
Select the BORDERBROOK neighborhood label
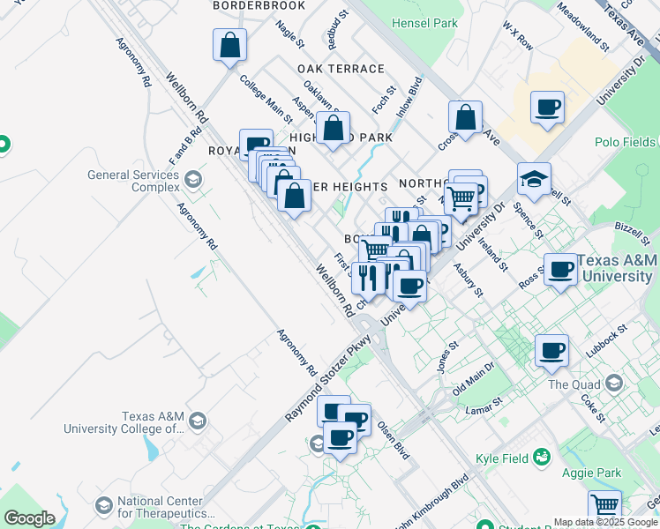[259, 5]
